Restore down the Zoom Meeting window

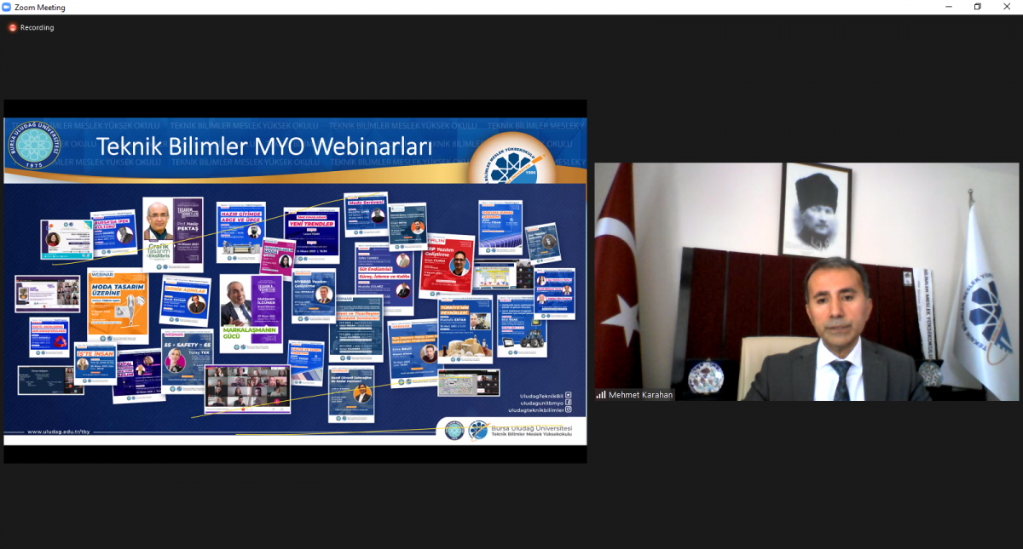click(x=978, y=7)
